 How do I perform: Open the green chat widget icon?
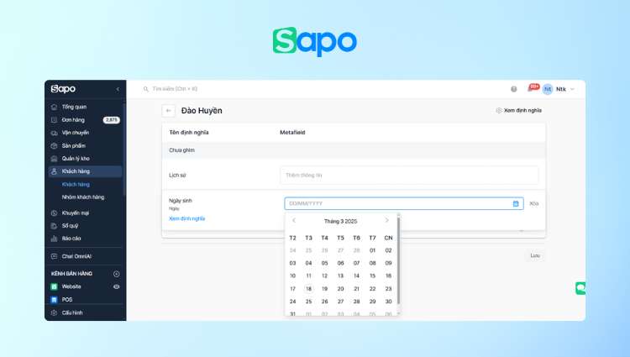coord(580,288)
